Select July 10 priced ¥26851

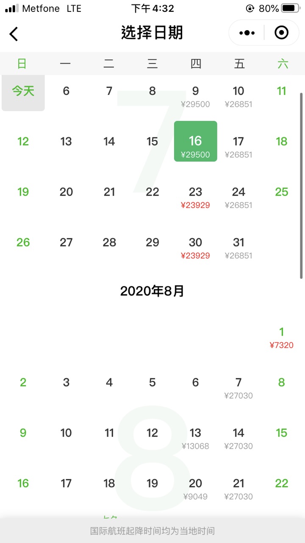coord(239,97)
